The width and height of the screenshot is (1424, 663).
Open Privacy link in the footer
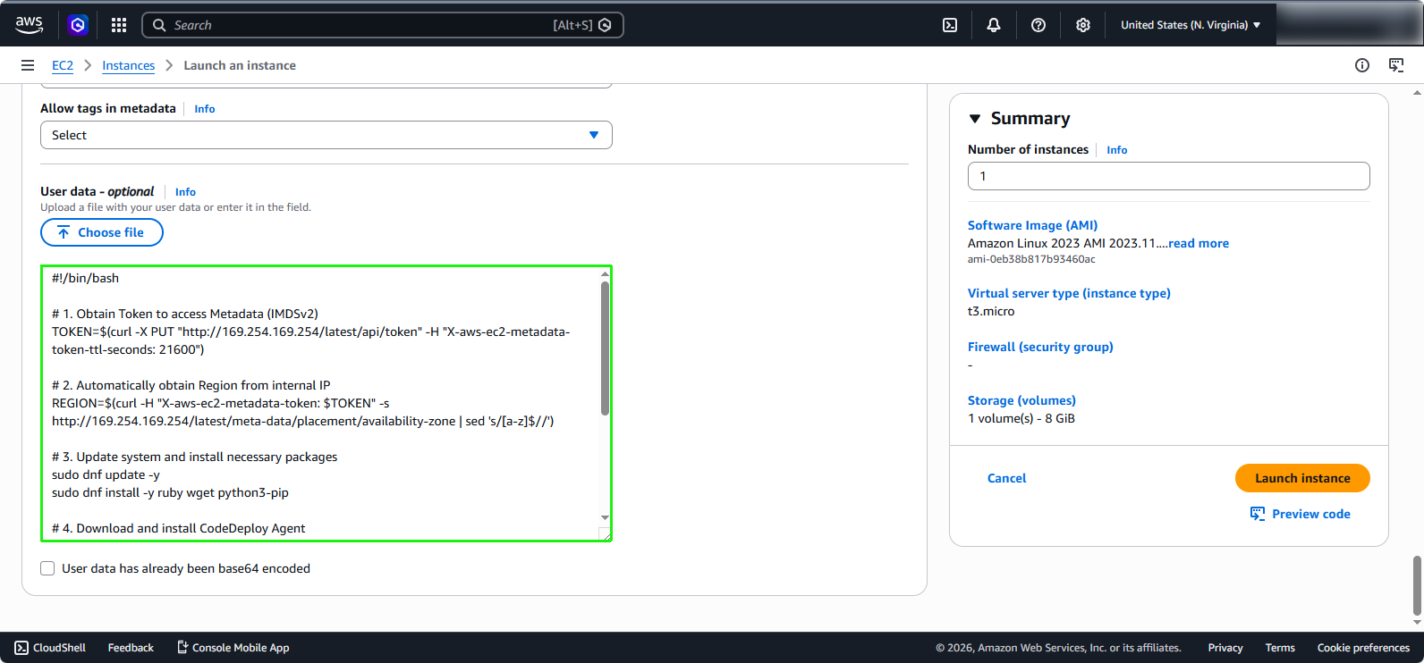(1225, 648)
